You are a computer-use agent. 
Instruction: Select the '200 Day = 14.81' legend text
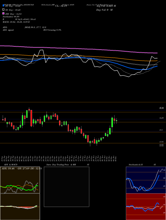[x=14, y=14]
